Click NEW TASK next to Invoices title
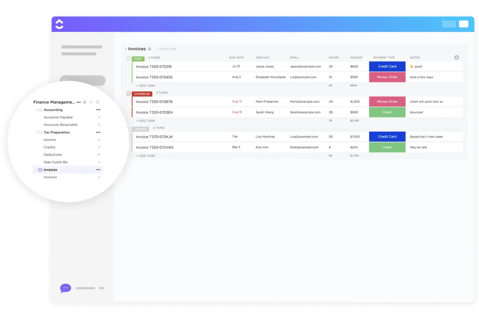 [167, 49]
